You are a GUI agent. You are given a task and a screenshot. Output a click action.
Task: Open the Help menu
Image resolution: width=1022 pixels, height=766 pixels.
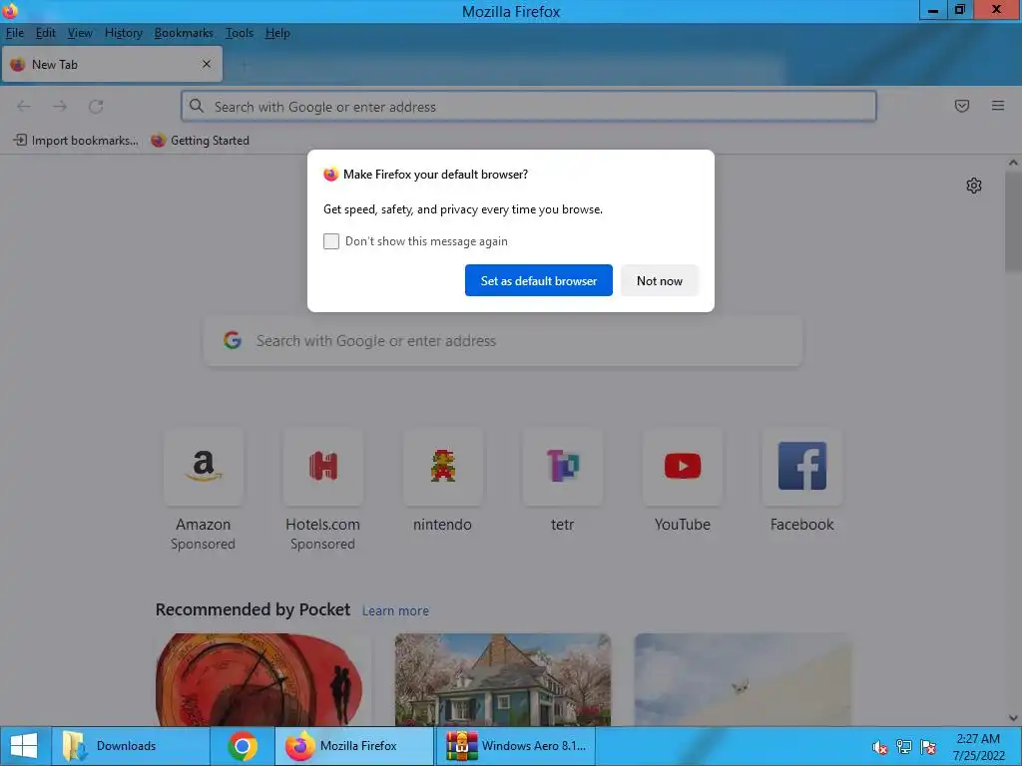pyautogui.click(x=277, y=33)
